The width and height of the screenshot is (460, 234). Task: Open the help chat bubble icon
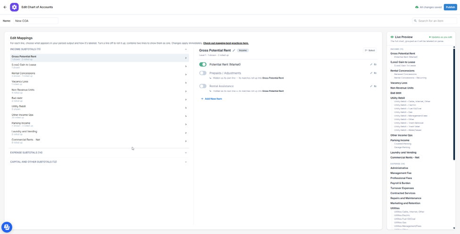7,227
